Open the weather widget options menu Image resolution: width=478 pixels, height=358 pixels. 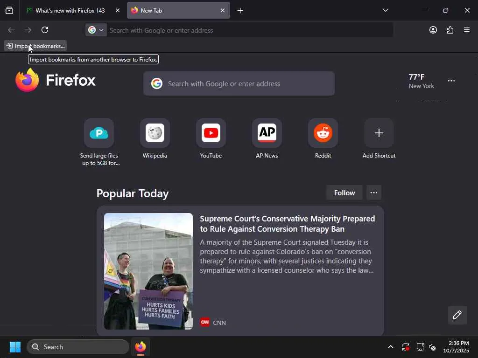[451, 81]
